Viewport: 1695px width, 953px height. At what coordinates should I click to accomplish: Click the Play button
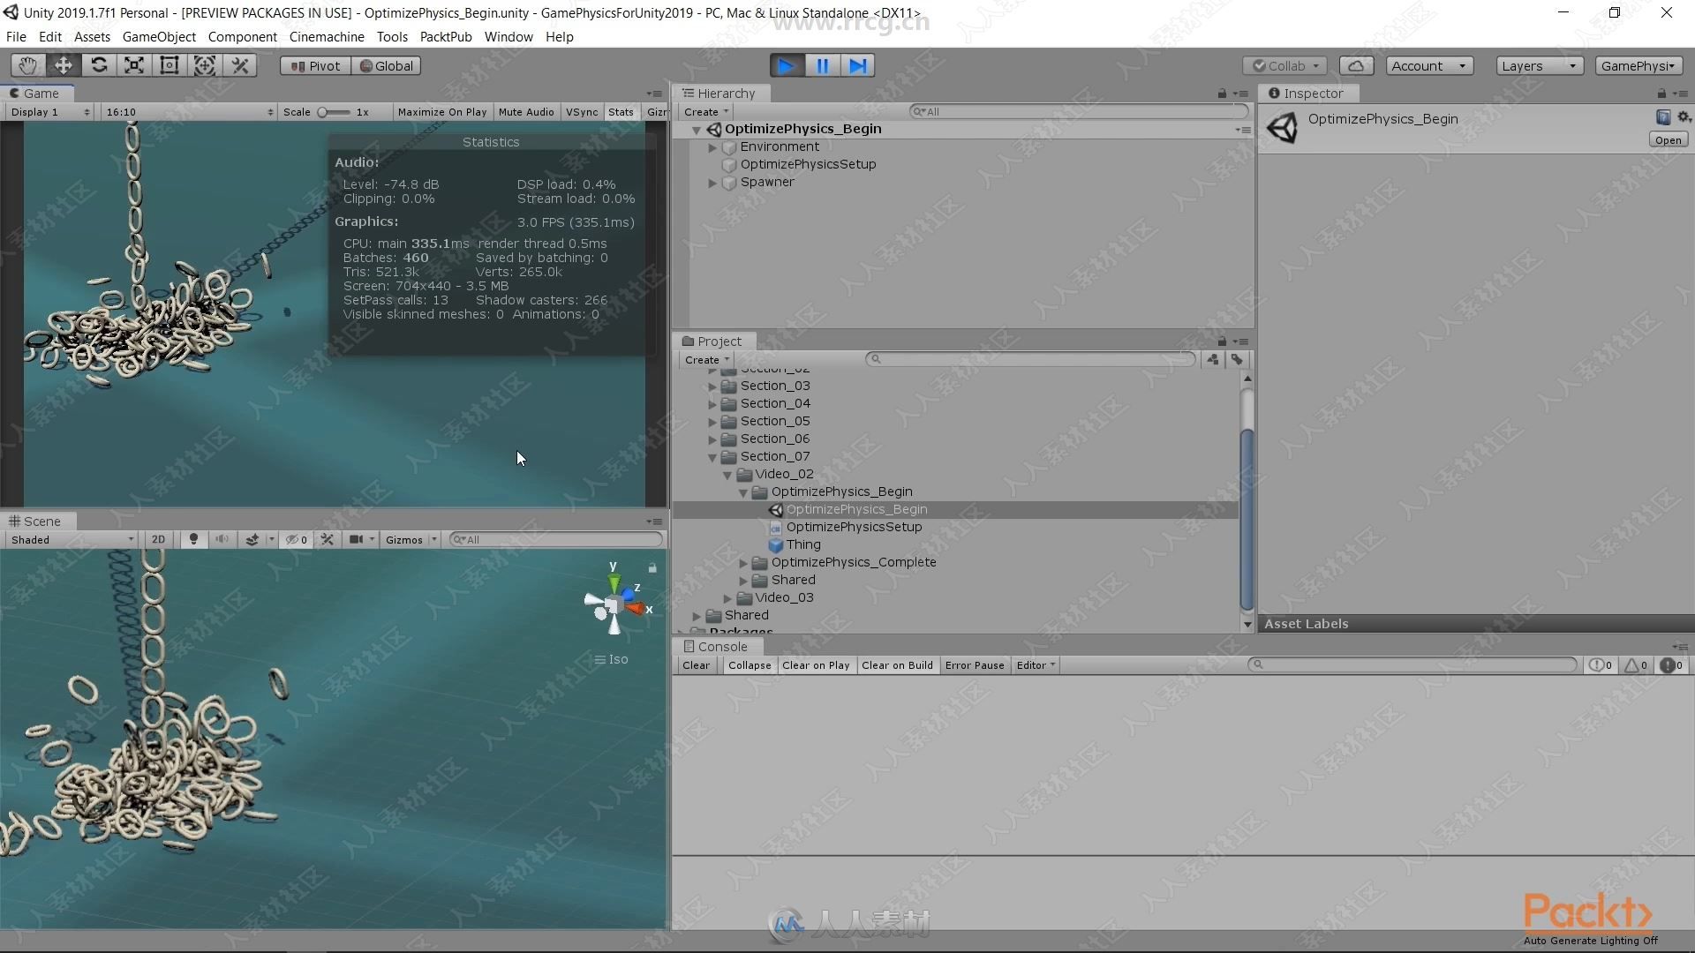(787, 65)
